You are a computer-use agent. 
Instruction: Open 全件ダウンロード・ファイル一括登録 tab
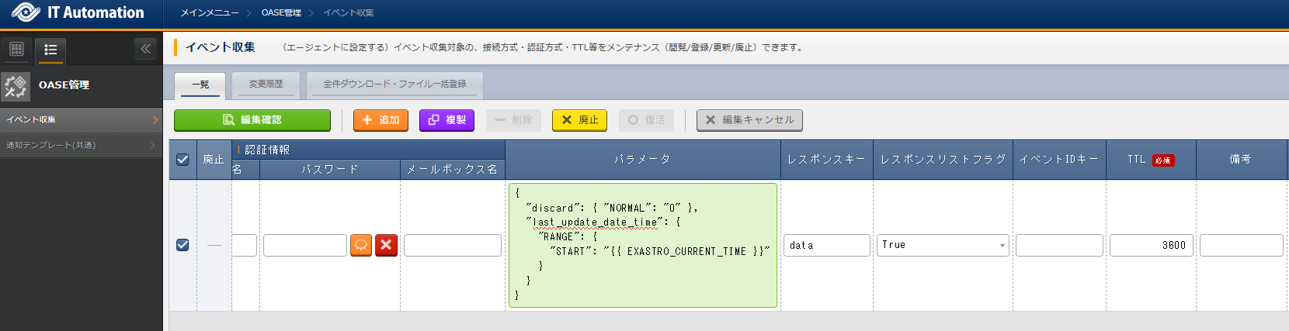pos(394,84)
